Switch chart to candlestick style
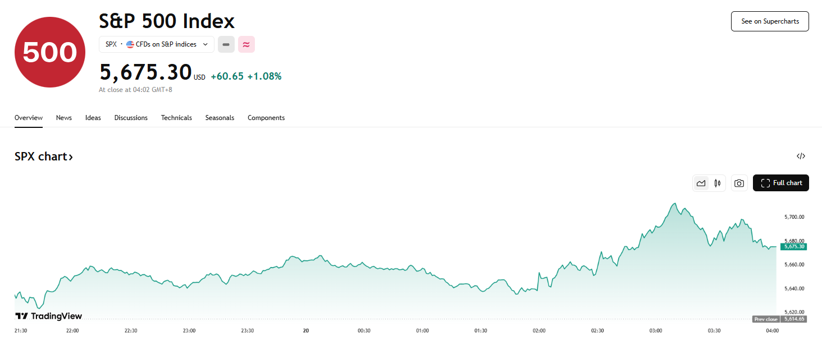This screenshot has width=822, height=345. pyautogui.click(x=718, y=183)
